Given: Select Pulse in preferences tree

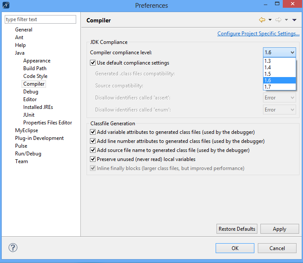Looking at the screenshot, I should pyautogui.click(x=21, y=145).
